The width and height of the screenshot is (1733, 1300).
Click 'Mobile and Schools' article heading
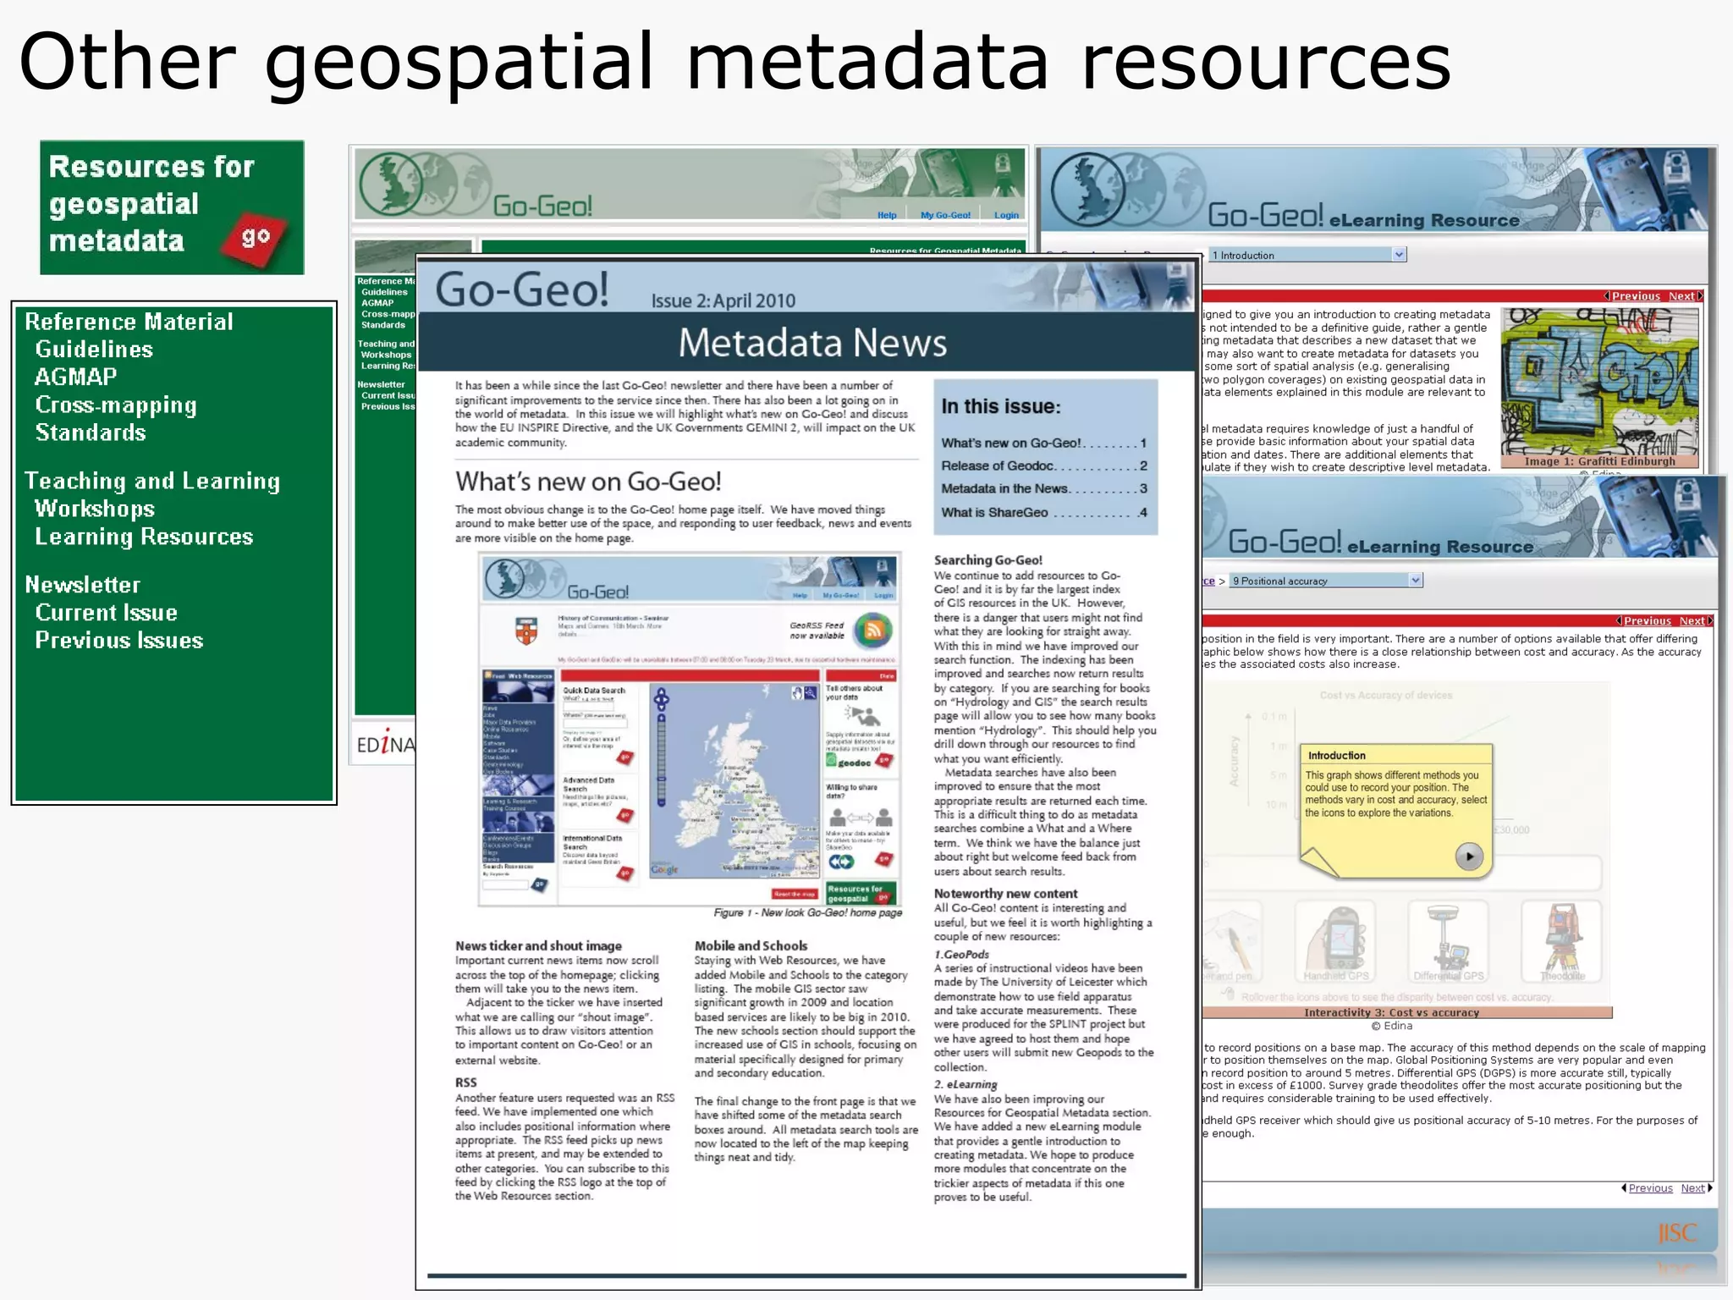tap(751, 946)
